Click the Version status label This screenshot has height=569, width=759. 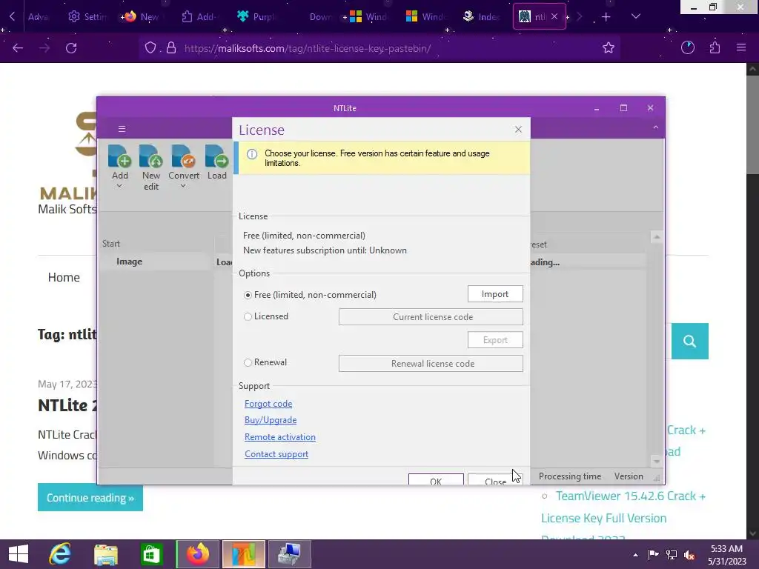click(629, 476)
